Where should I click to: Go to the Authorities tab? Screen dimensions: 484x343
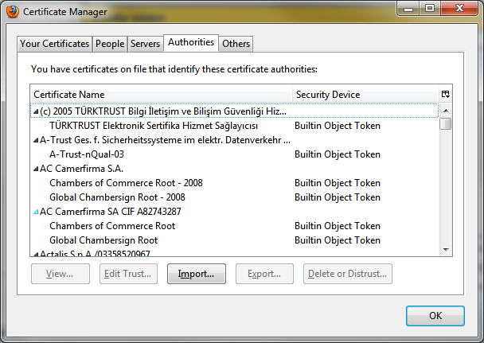[191, 42]
